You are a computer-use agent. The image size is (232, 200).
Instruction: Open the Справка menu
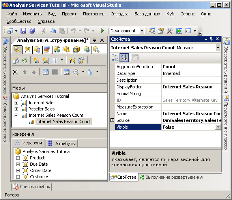pos(46,21)
